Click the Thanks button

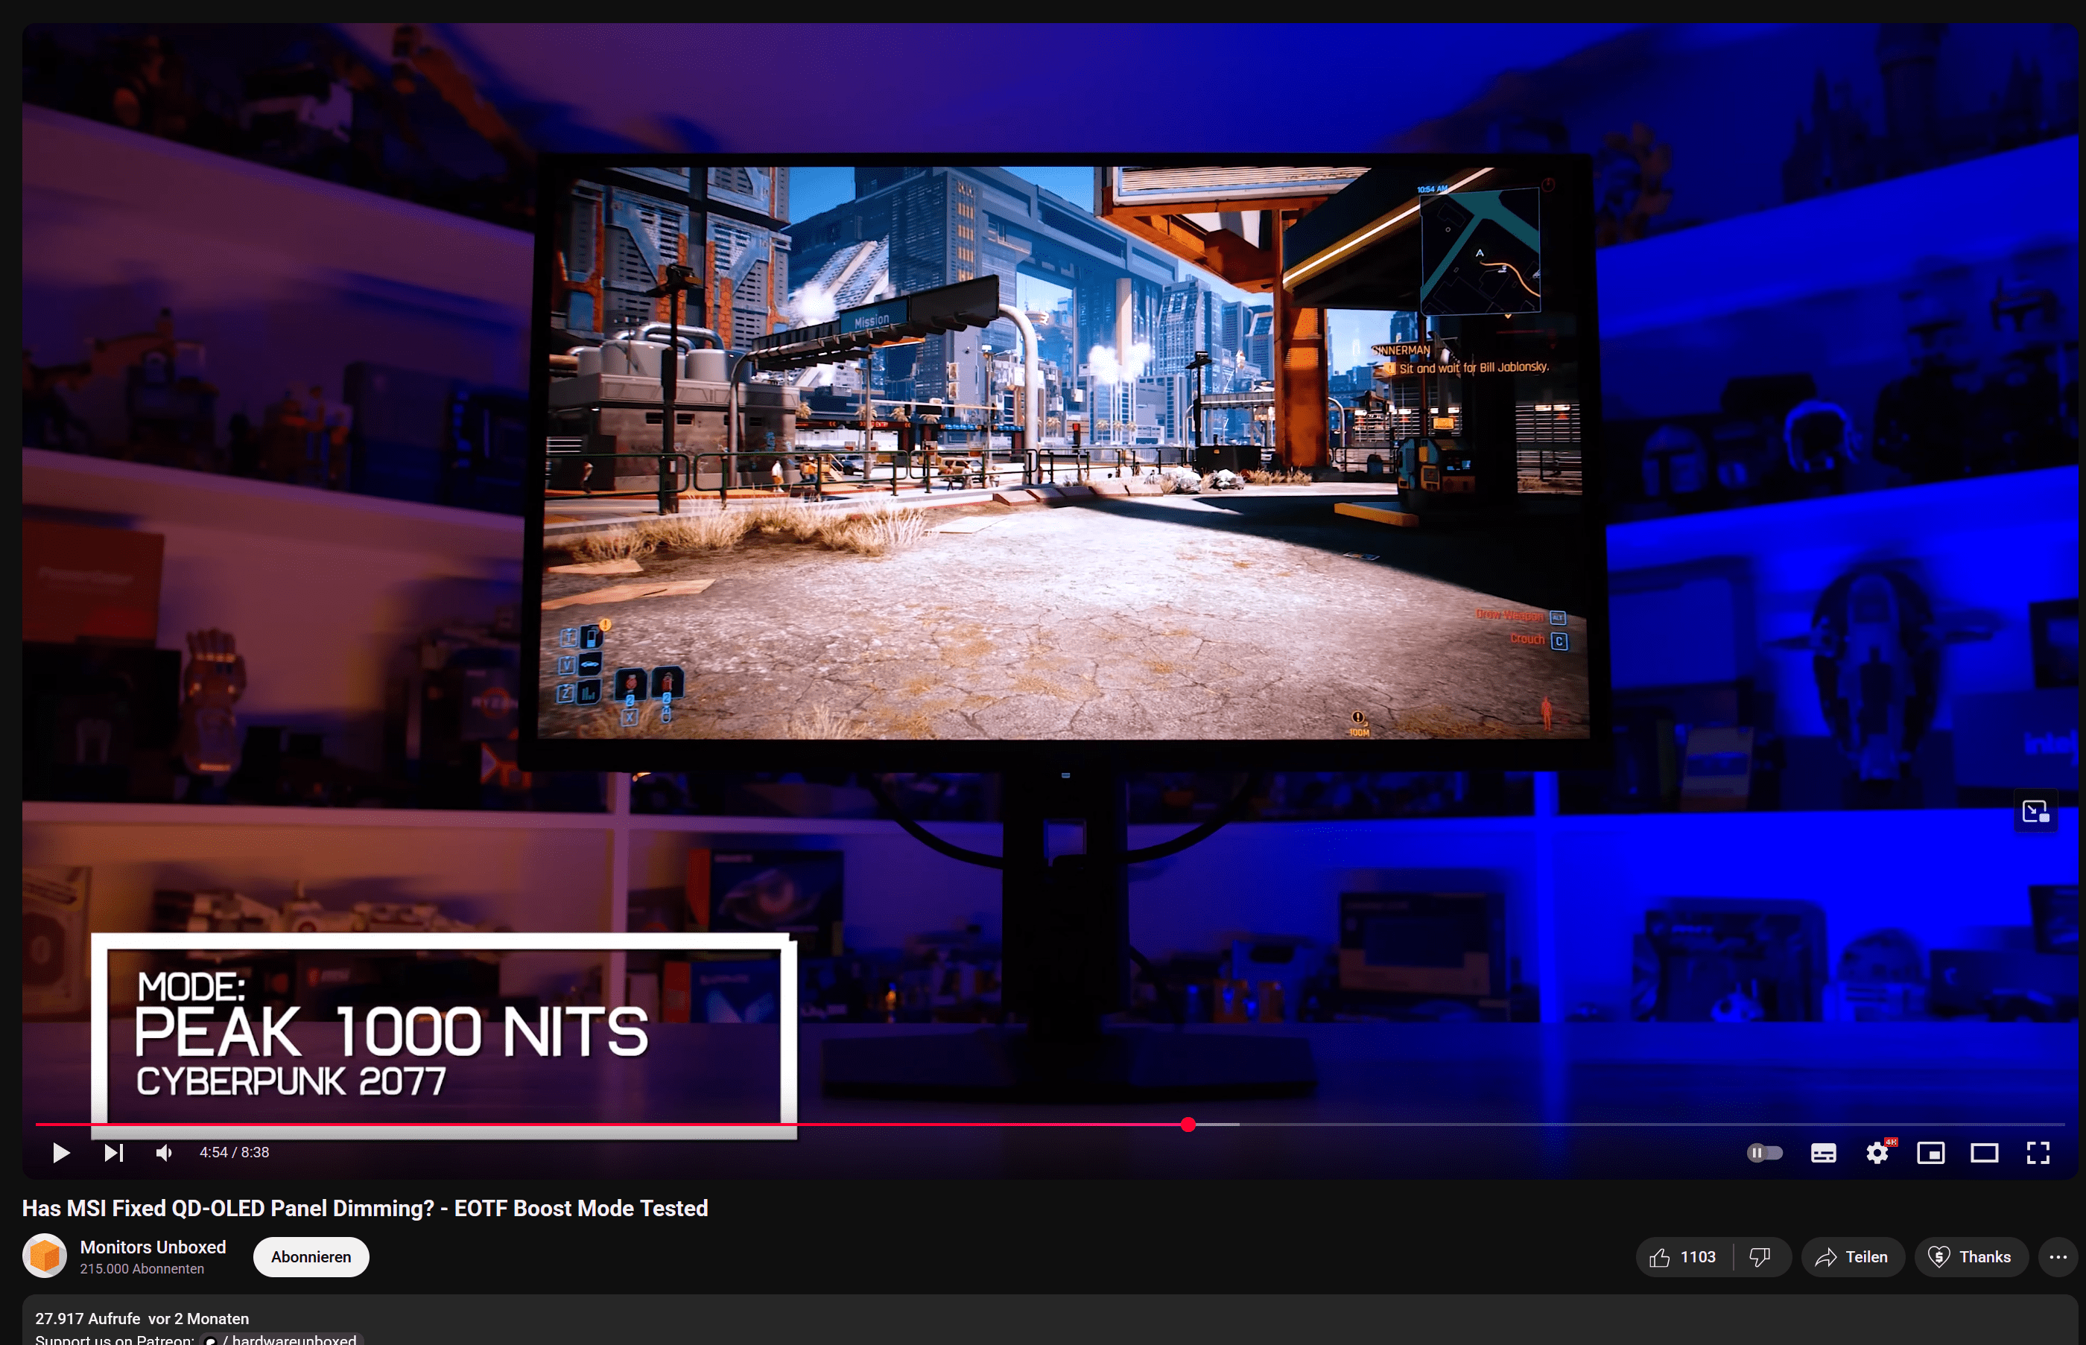pos(1971,1257)
